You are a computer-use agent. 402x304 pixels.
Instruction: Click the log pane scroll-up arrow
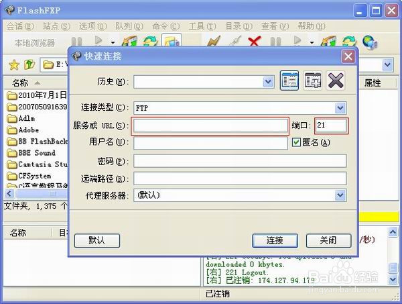point(393,232)
